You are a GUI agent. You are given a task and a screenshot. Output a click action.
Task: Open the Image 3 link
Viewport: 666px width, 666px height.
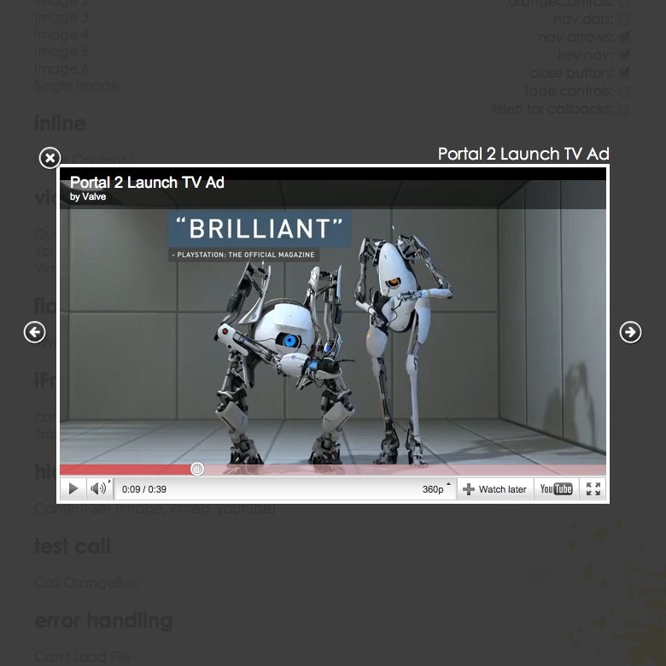(x=61, y=17)
